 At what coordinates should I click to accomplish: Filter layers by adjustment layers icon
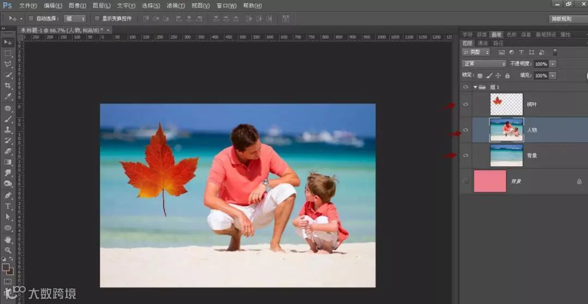tap(511, 52)
